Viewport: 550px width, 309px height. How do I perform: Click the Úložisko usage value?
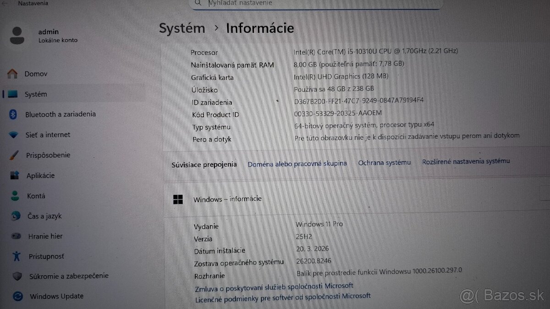pyautogui.click(x=334, y=89)
